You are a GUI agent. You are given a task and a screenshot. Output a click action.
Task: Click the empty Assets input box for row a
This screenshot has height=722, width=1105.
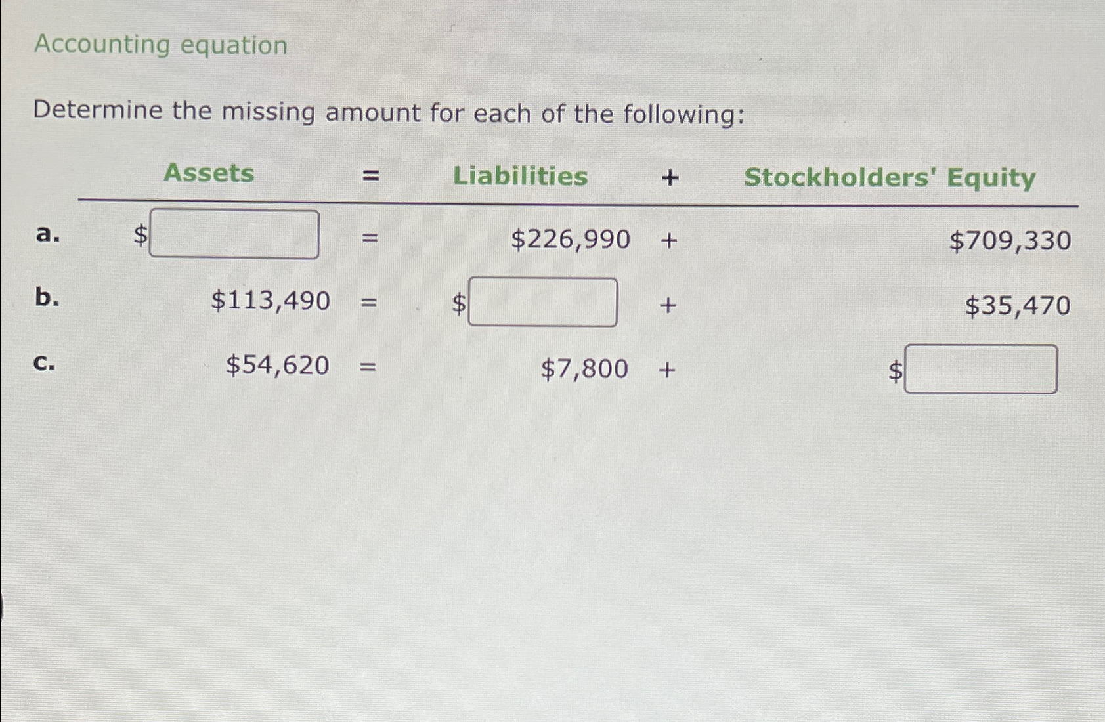click(234, 236)
